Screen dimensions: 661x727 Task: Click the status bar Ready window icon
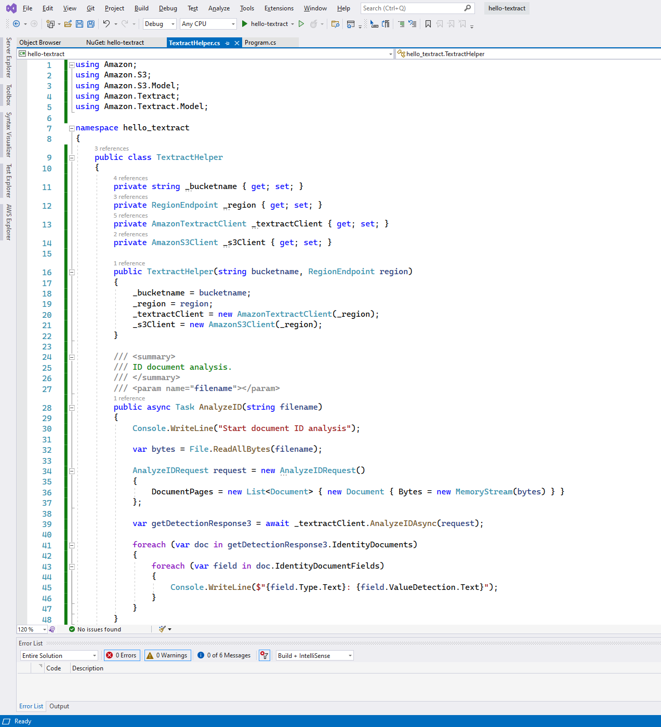point(7,721)
